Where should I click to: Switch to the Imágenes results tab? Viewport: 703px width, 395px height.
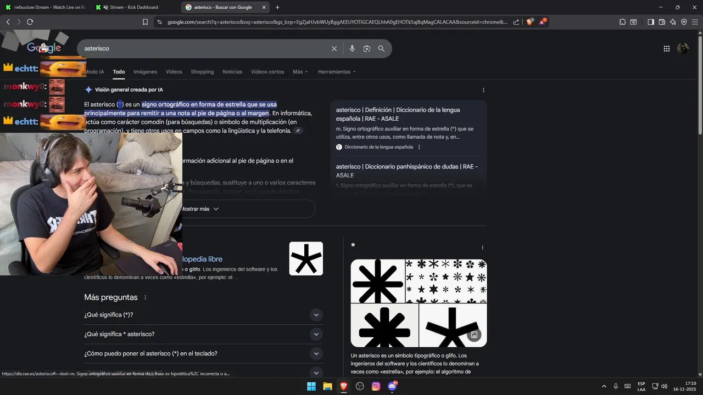(145, 72)
